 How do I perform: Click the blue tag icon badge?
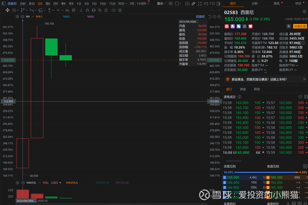pyautogui.click(x=239, y=26)
